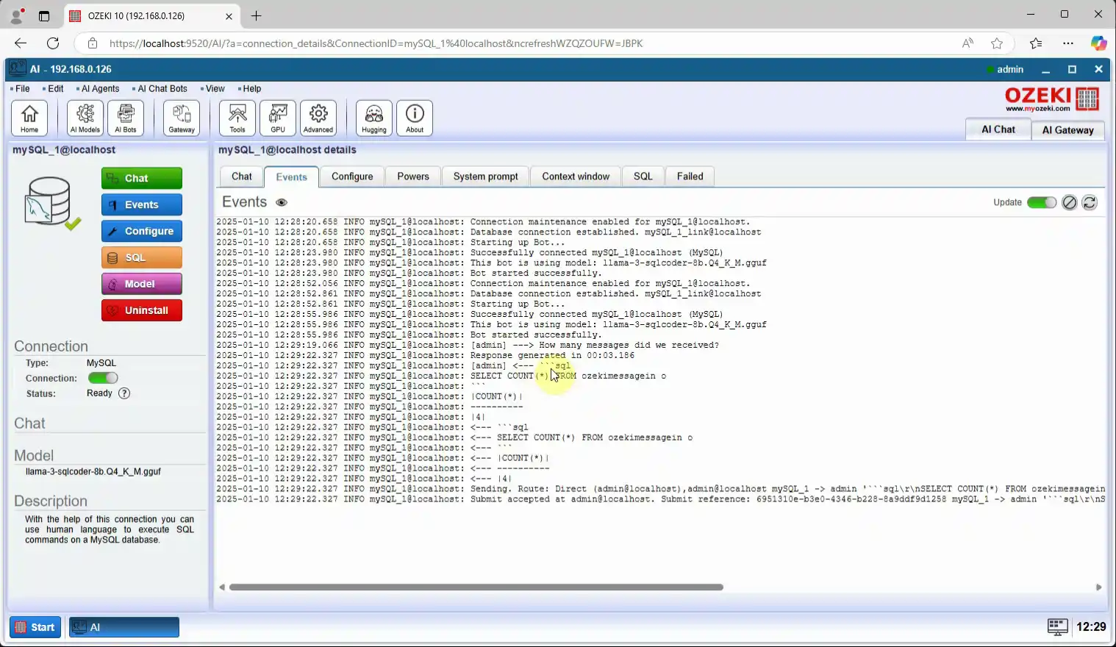Select the Events tab
This screenshot has height=647, width=1116.
pyautogui.click(x=291, y=176)
